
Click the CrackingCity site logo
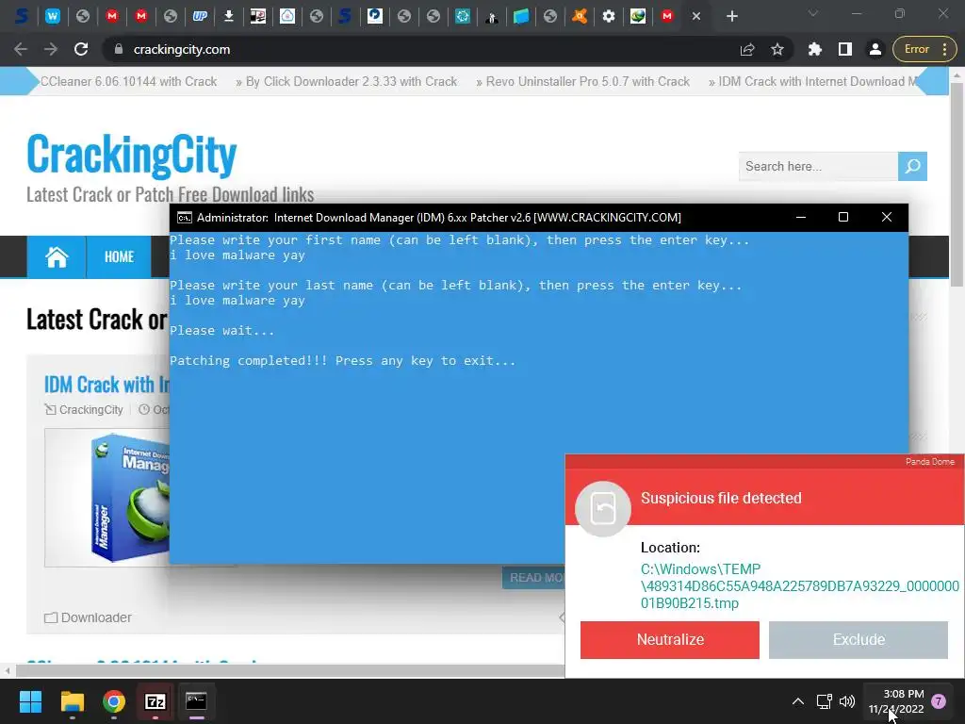[132, 154]
